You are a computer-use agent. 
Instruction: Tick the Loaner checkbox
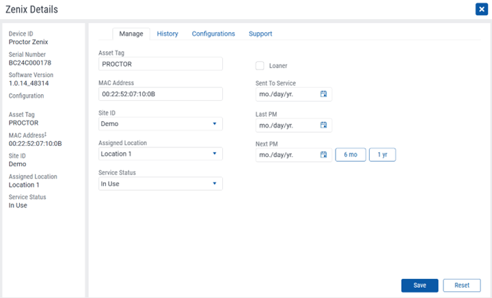[260, 65]
